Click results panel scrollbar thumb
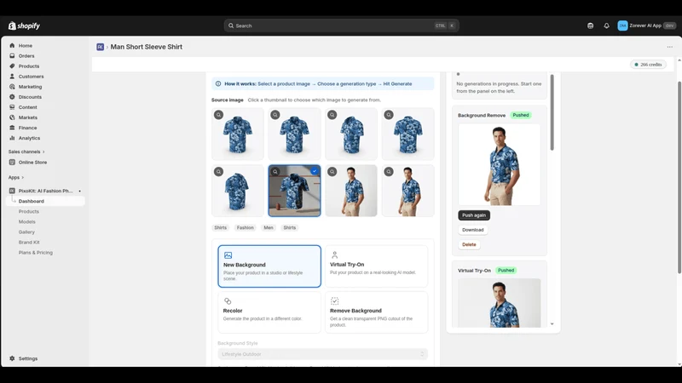The image size is (682, 383). 552,112
